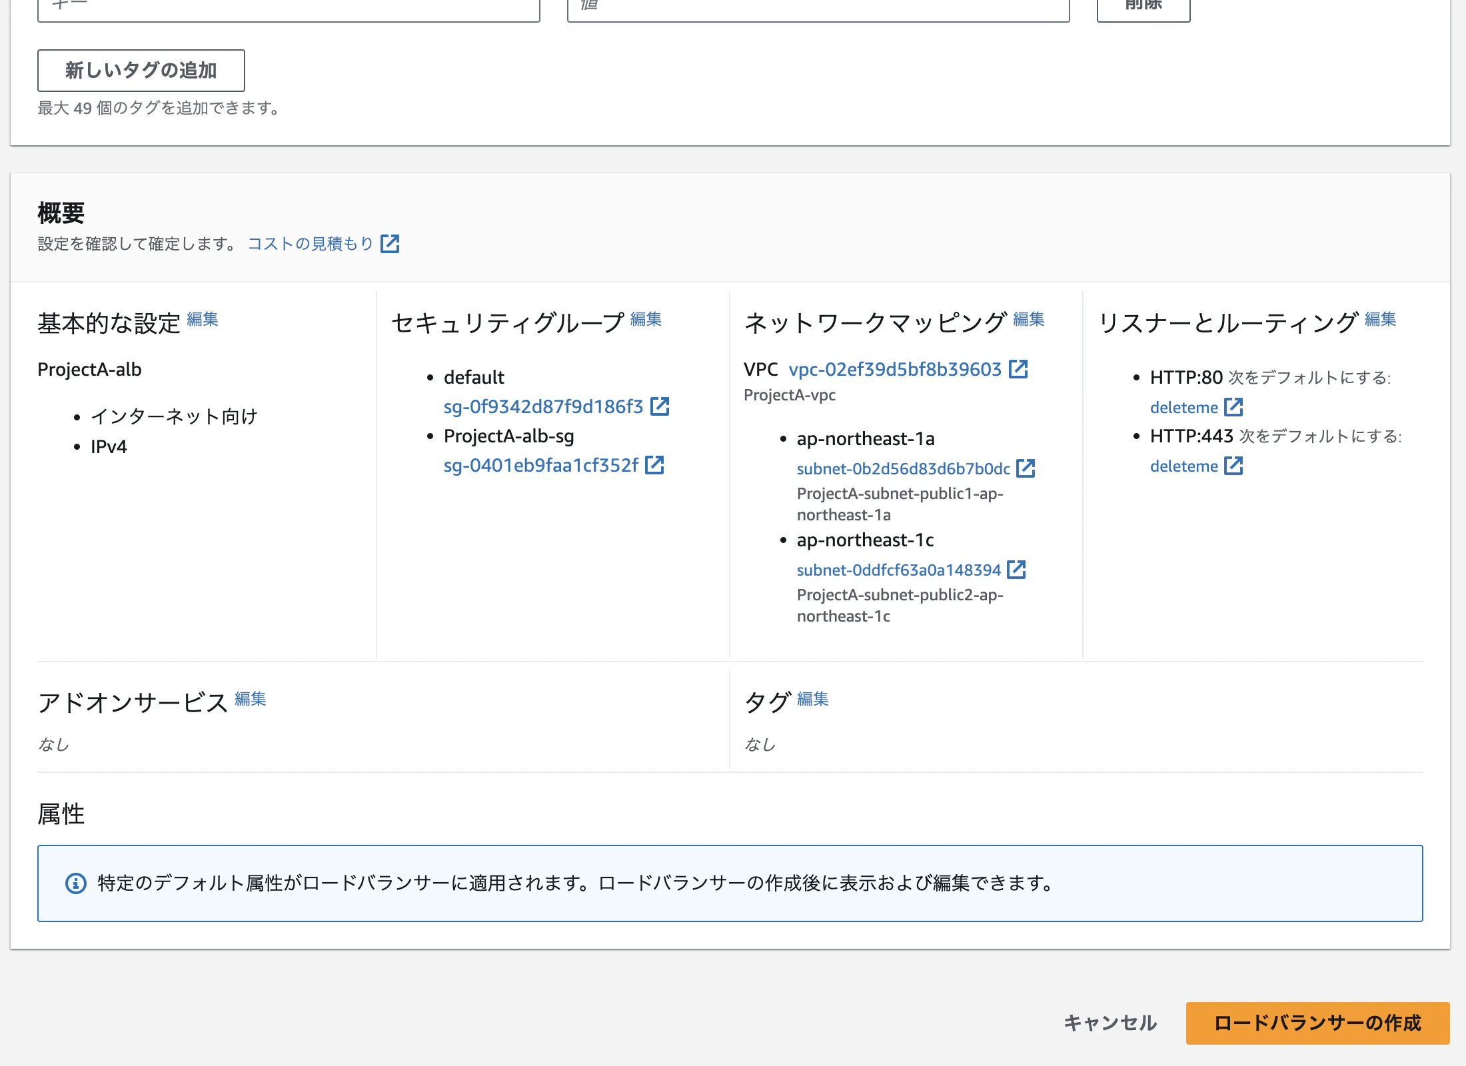Click 編集 beside タグ heading
Screen dimensions: 1466x1066
[x=813, y=699]
